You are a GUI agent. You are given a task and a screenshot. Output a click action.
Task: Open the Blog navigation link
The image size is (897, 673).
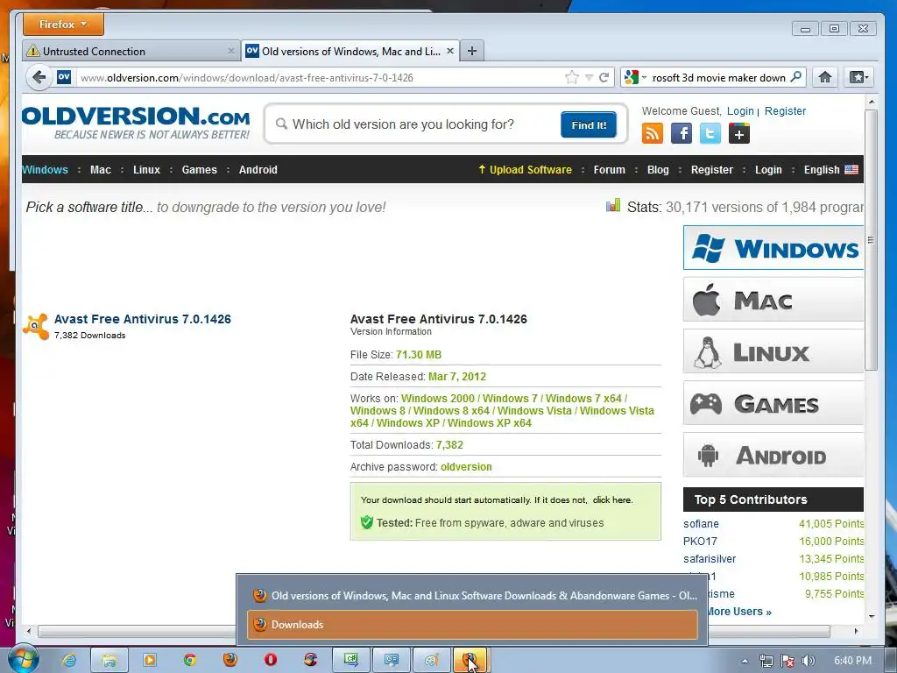click(658, 169)
